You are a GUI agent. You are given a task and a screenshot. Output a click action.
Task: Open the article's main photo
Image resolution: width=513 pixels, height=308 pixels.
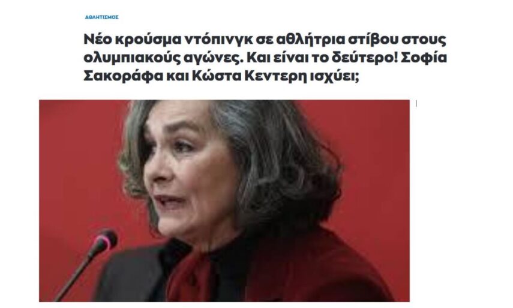coord(224,201)
